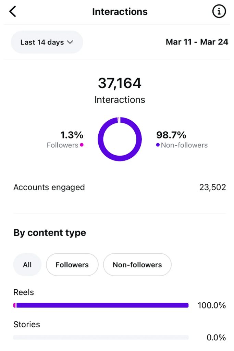Click the purple Reels progress bar

pyautogui.click(x=101, y=305)
